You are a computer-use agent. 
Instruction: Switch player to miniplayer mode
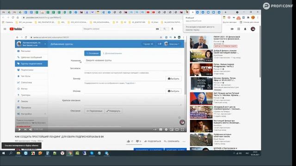point(172,130)
